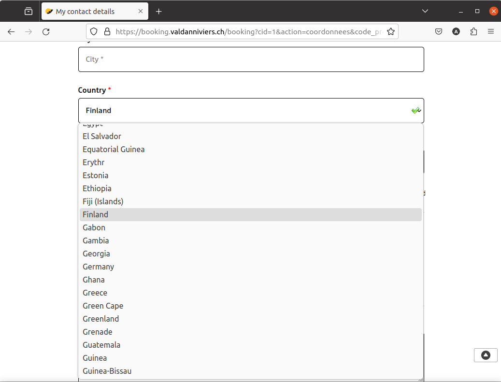Click the account avatar icon

(456, 32)
